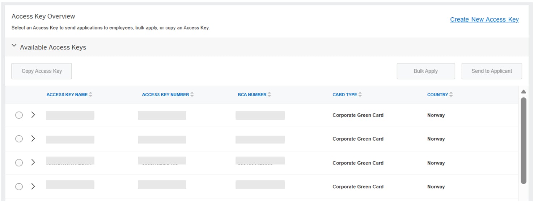Sort by Country using arrows icon
This screenshot has height=202, width=534.
pyautogui.click(x=451, y=95)
